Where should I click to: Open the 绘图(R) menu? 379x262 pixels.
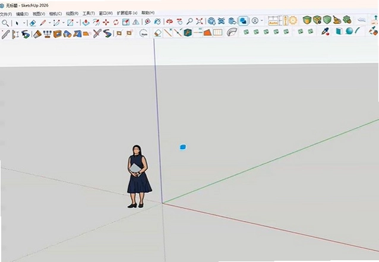(72, 14)
